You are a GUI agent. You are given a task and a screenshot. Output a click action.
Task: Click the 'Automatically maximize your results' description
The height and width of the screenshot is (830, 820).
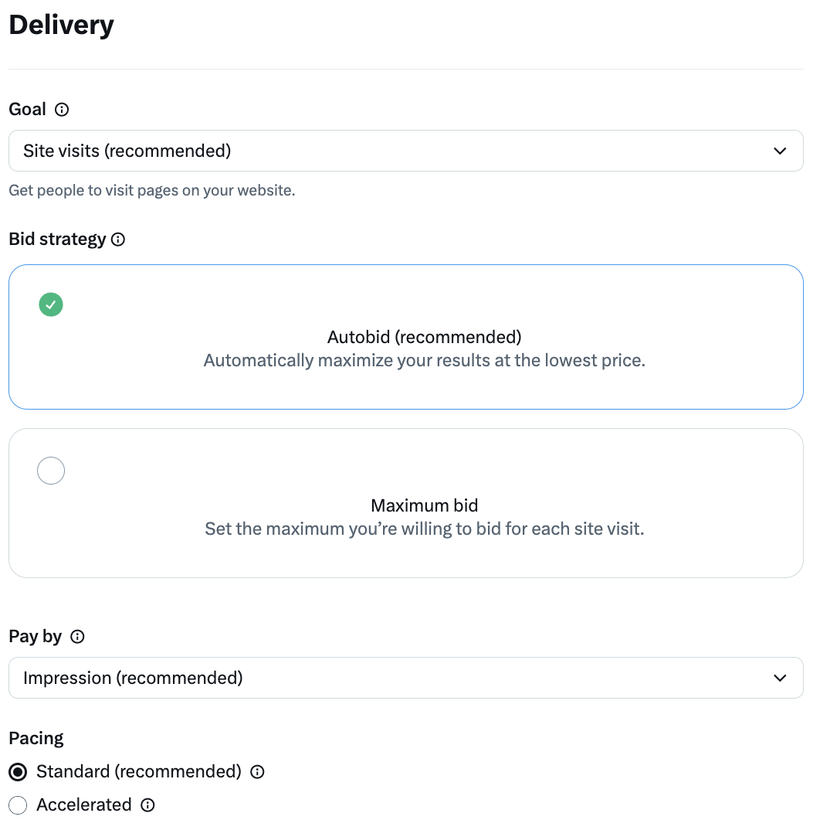tap(424, 360)
